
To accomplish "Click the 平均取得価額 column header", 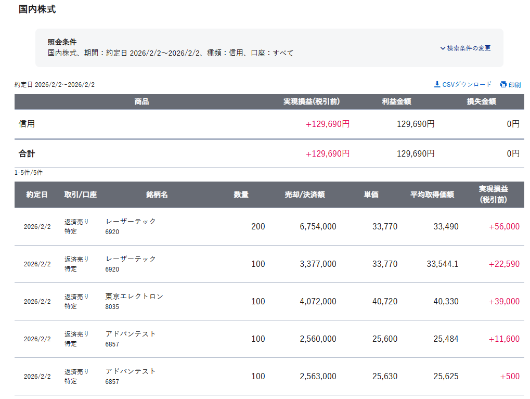I will tap(432, 195).
